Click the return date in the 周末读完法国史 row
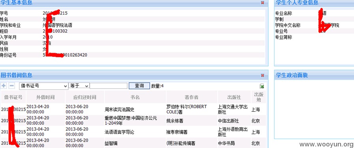The image size is (354, 148). [77, 109]
